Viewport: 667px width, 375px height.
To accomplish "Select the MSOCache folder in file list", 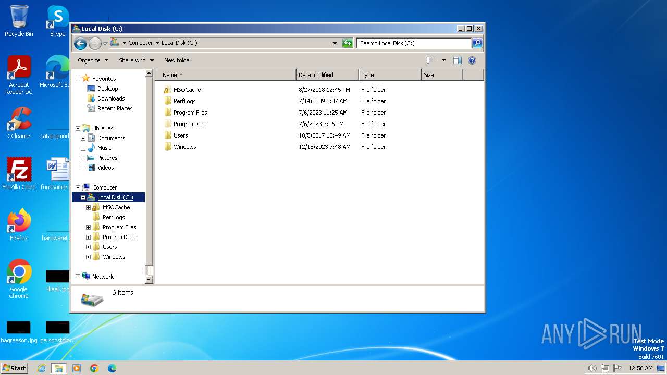I will [x=182, y=90].
